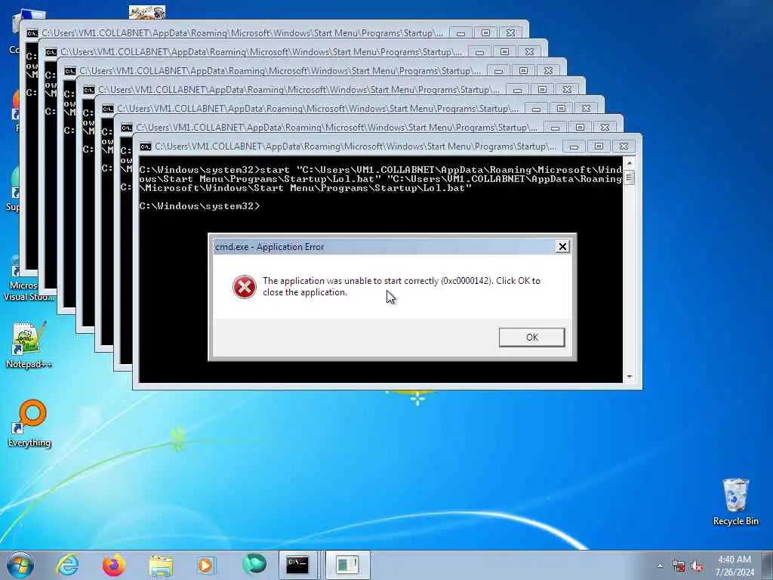
Task: Click the taskbar app icon right of command prompt
Action: [x=347, y=565]
